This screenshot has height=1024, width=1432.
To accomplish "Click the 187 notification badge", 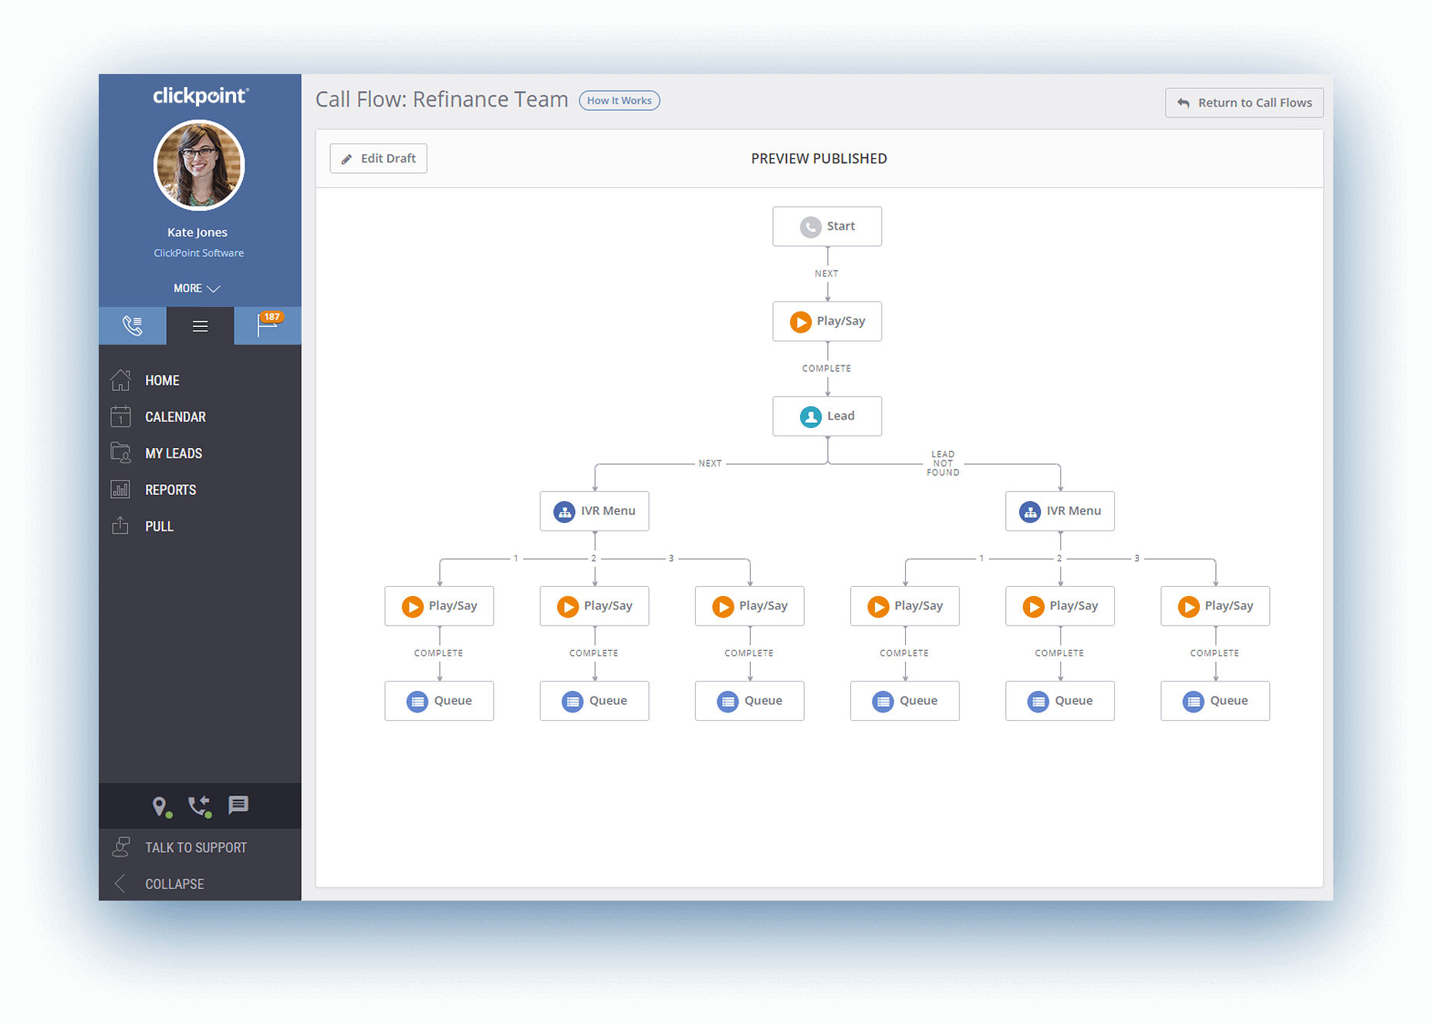I will [272, 317].
